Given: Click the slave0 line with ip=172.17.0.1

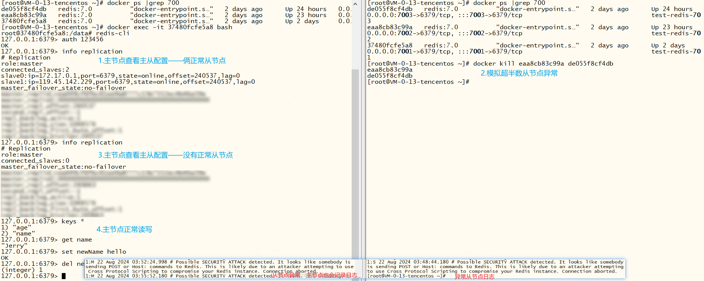Looking at the screenshot, I should tap(120, 76).
